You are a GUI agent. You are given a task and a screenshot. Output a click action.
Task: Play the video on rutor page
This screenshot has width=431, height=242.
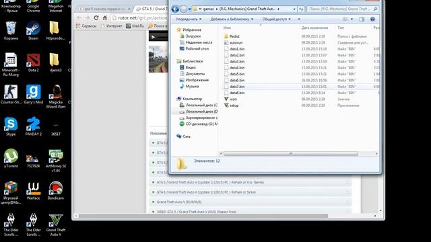coord(154,37)
